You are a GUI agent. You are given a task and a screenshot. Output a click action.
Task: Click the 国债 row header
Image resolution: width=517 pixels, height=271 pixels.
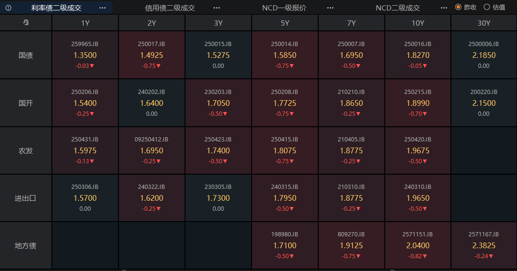pos(26,55)
